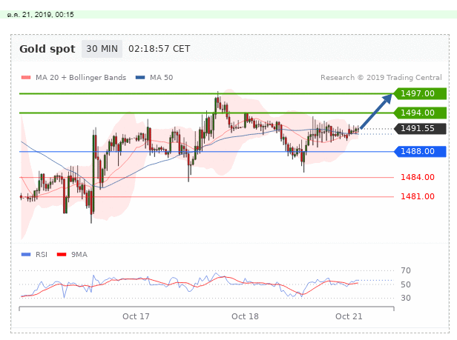This screenshot has height=340, width=457.
Task: Click the 1494.00 green resistance tag
Action: coord(420,113)
